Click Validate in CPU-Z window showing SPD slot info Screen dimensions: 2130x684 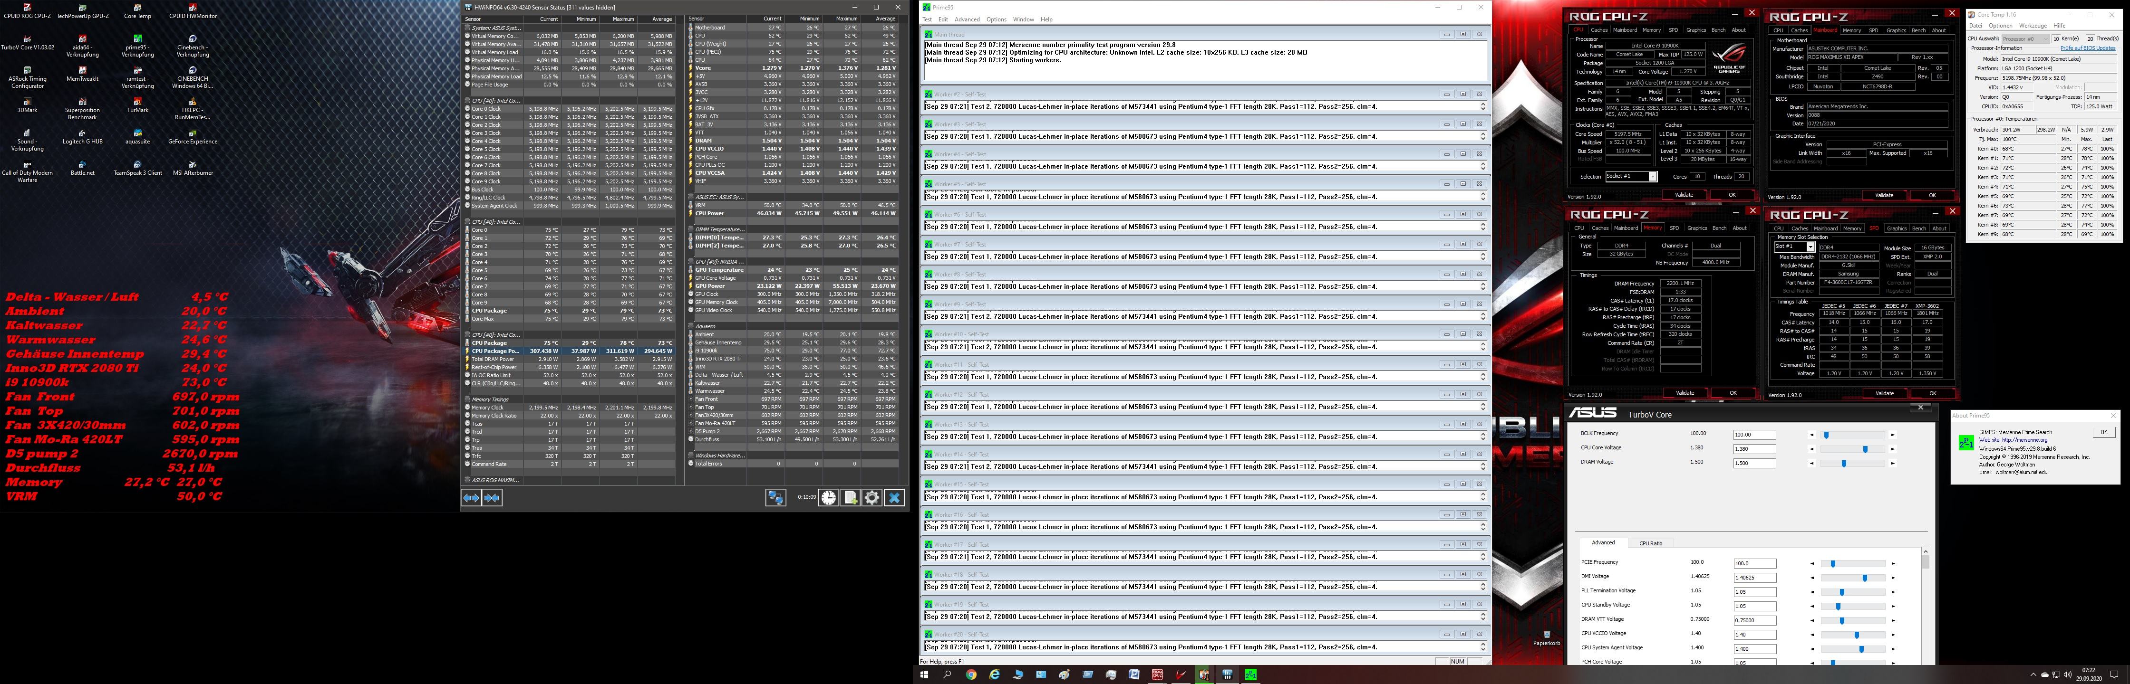click(x=1884, y=393)
